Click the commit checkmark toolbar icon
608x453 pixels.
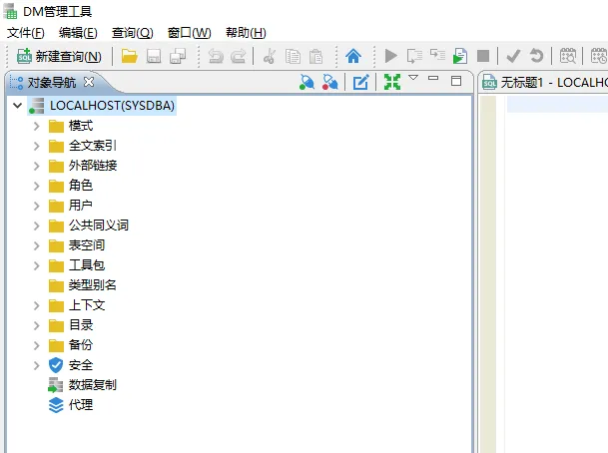[x=513, y=57]
